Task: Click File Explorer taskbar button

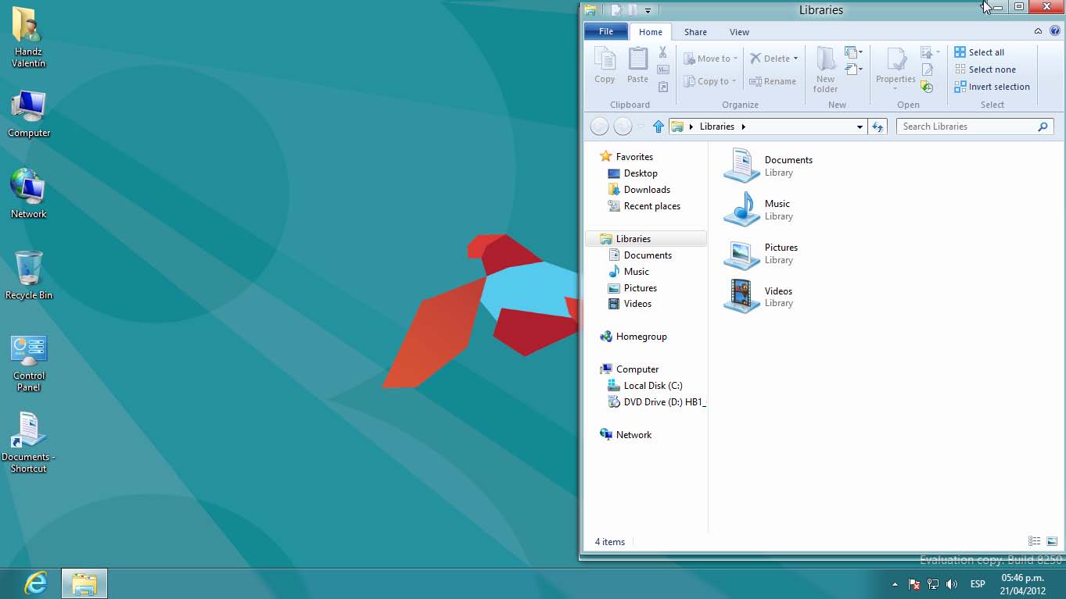Action: click(x=84, y=583)
